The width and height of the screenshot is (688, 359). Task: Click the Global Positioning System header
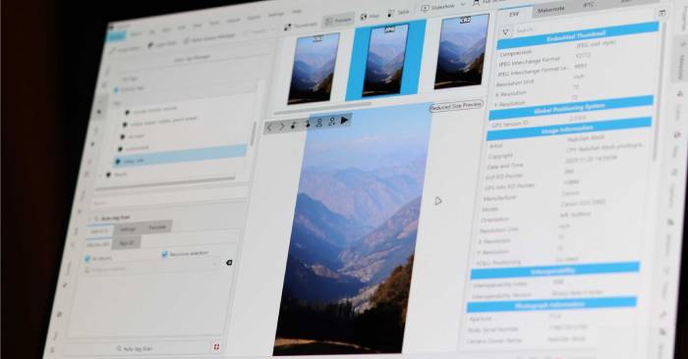(x=571, y=108)
